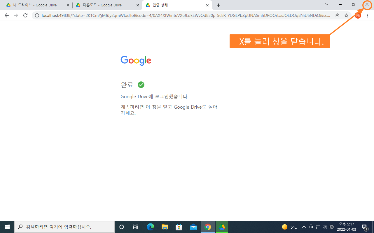Open Microsoft Store from taskbar

179,227
